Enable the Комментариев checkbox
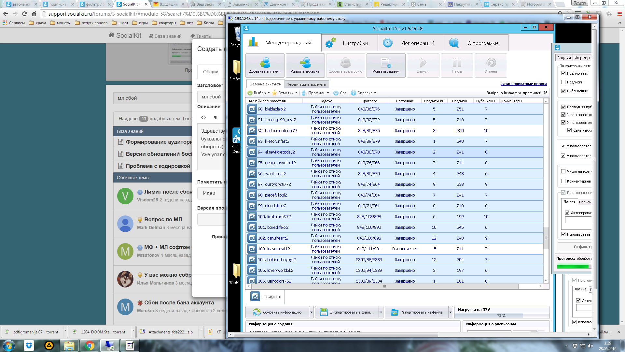 coord(563,181)
